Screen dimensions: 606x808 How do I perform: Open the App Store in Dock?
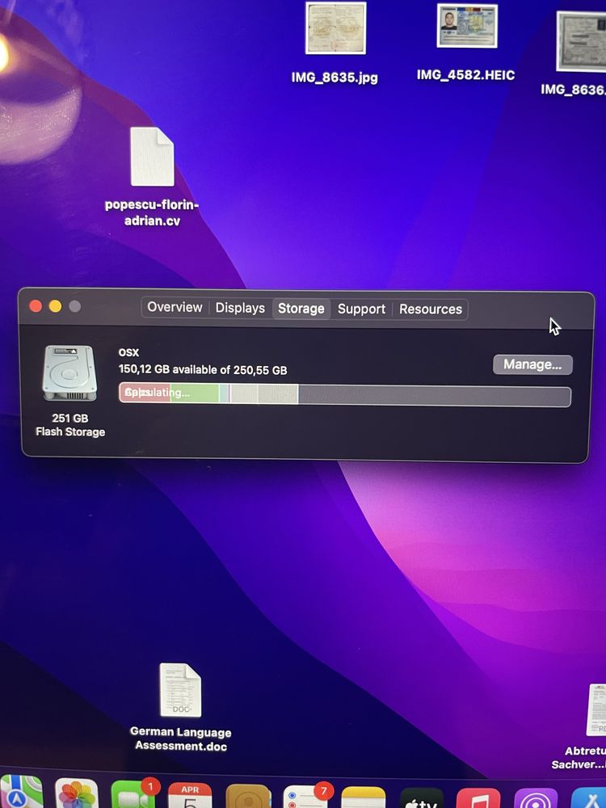[x=589, y=797]
